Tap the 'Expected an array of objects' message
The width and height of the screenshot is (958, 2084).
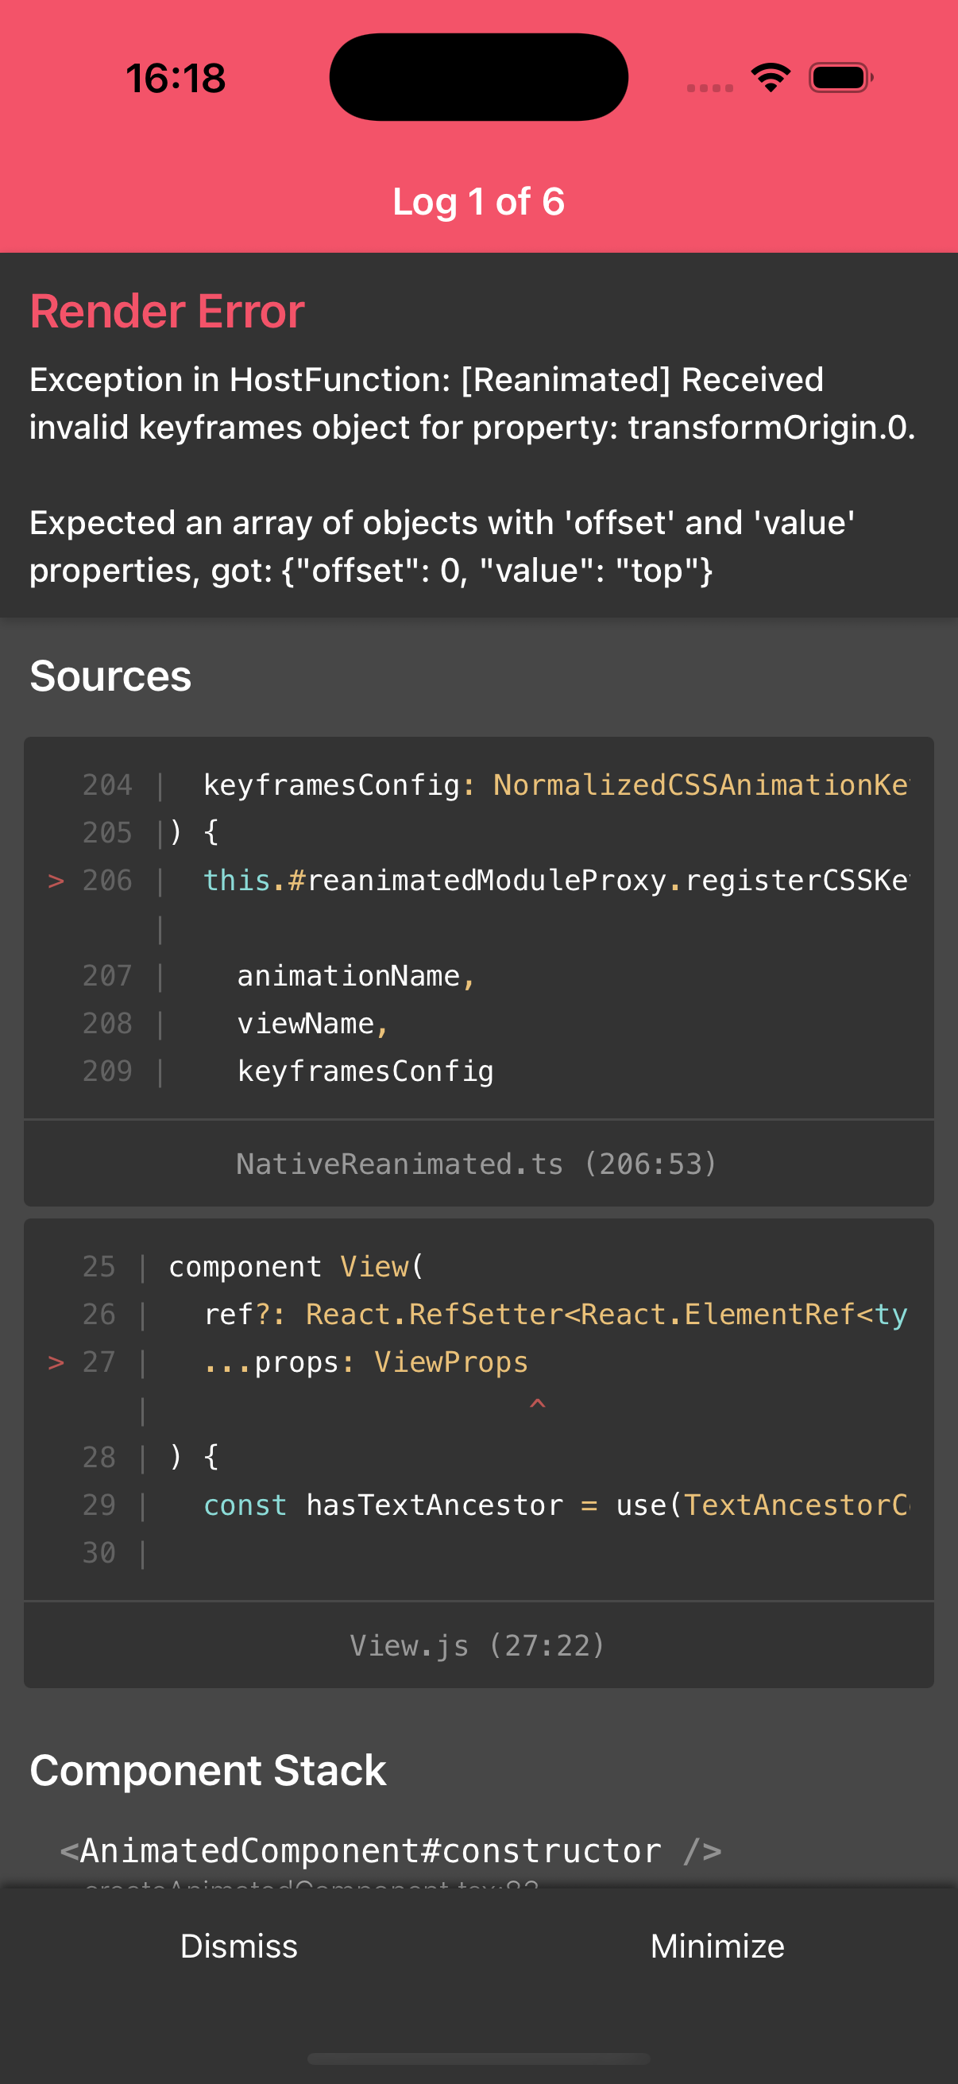[442, 546]
